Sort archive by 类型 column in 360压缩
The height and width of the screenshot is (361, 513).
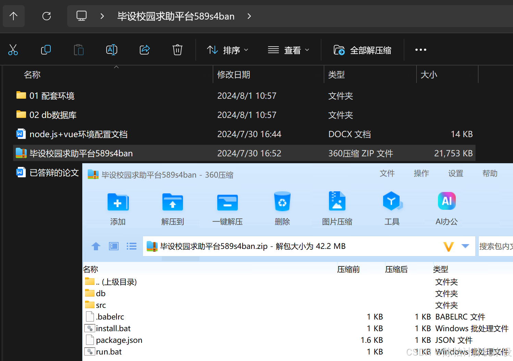click(441, 269)
